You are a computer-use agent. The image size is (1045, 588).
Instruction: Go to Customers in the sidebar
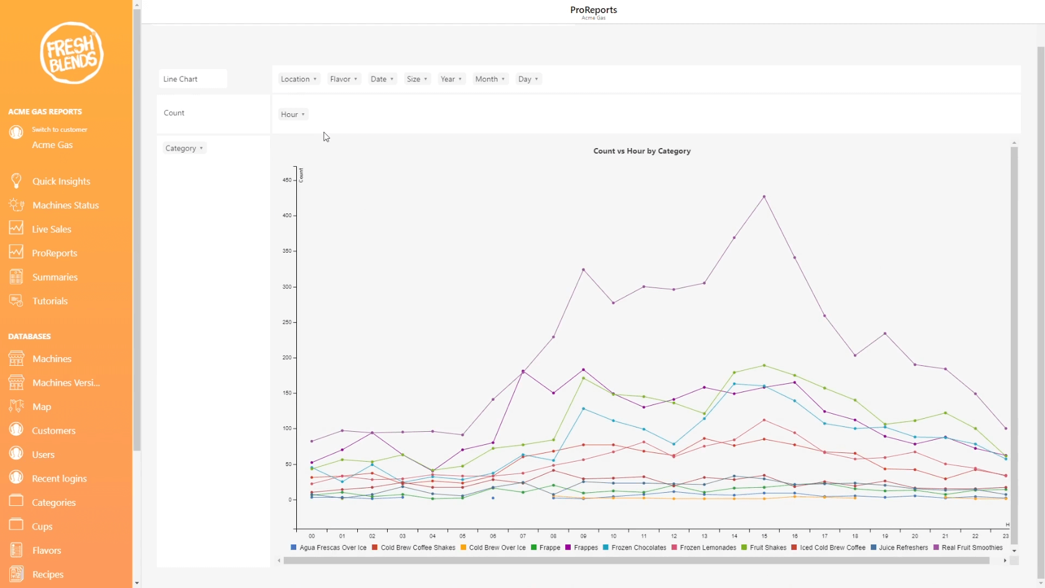(x=54, y=431)
